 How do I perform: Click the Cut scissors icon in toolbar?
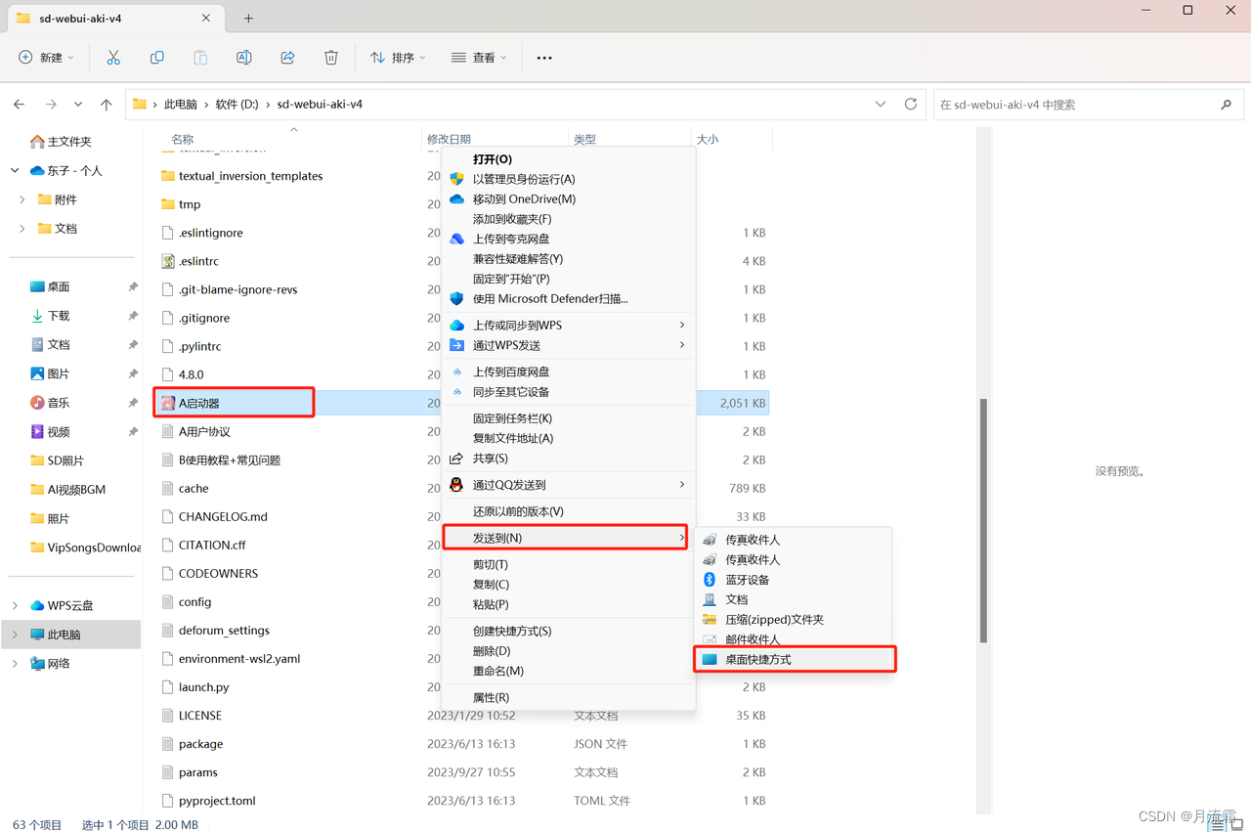pyautogui.click(x=113, y=58)
